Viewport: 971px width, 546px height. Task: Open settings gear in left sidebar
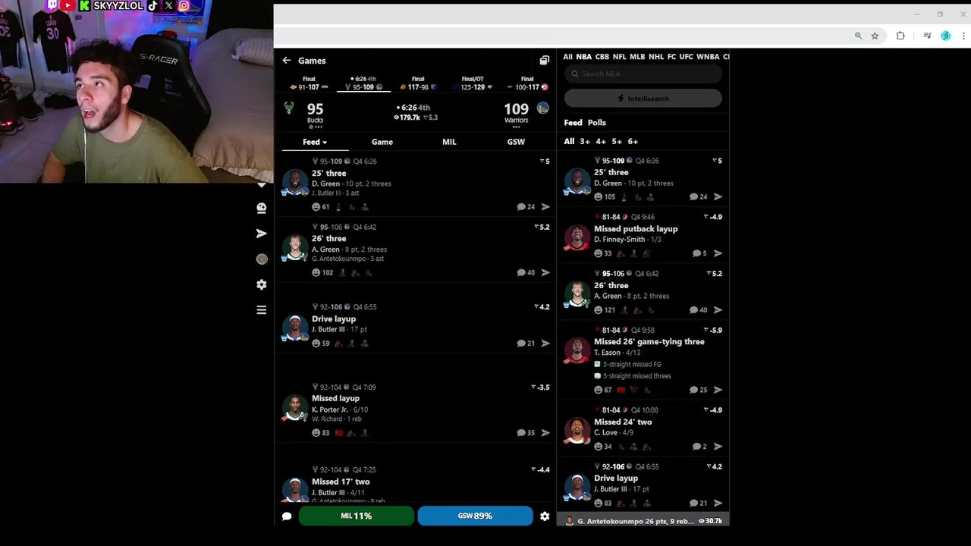pyautogui.click(x=262, y=284)
